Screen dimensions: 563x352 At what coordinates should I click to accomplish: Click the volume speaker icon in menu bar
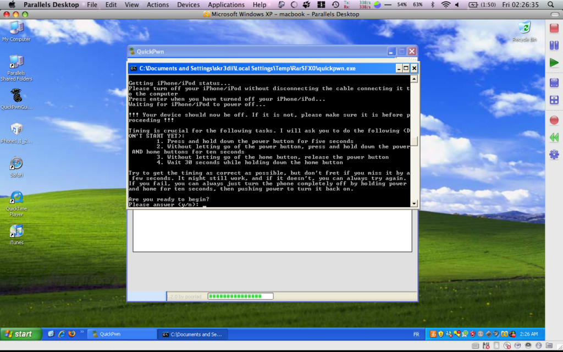[457, 4]
